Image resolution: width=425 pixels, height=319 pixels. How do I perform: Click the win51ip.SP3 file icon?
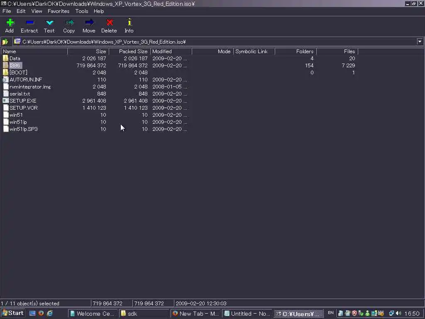5,129
